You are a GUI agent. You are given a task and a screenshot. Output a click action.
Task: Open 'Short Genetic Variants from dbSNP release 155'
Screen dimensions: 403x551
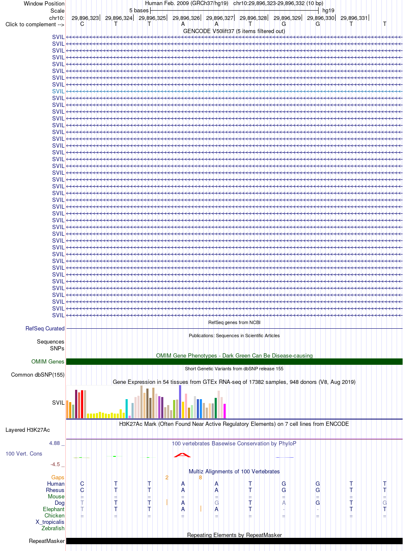[234, 369]
